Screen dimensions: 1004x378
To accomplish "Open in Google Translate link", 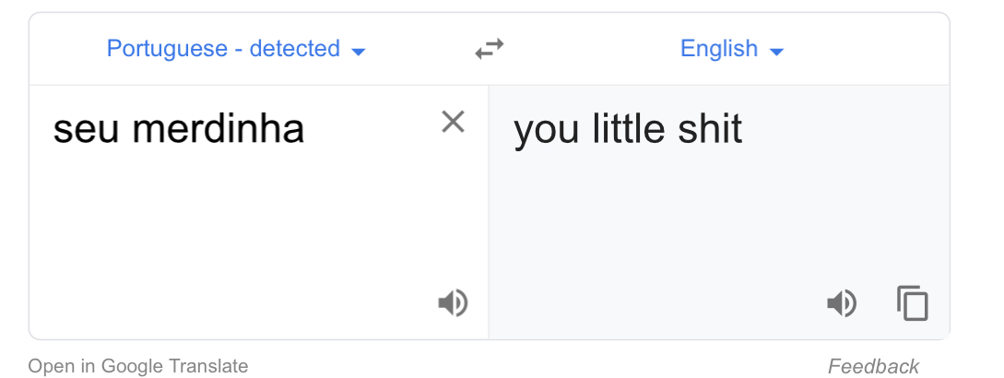I will (x=138, y=366).
